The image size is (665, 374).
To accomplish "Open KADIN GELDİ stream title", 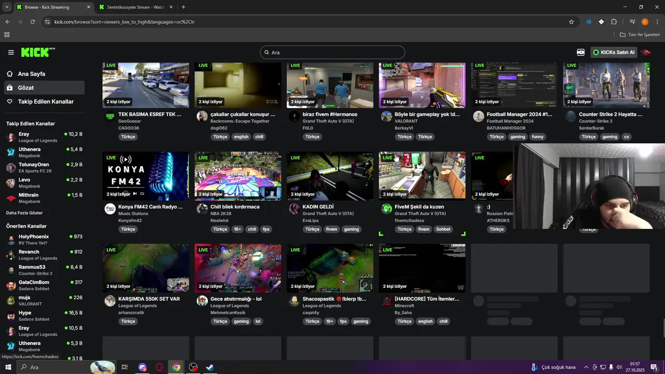I will [318, 207].
